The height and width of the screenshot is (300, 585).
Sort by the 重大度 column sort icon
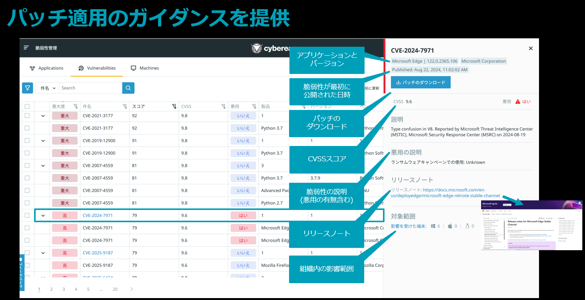pos(76,107)
